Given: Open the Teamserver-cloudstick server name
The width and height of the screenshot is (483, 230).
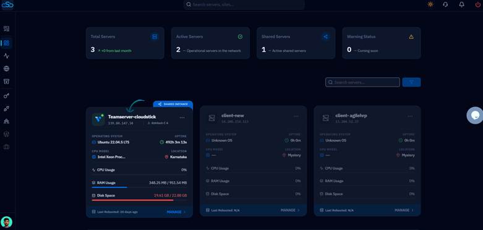Looking at the screenshot, I should coord(132,117).
